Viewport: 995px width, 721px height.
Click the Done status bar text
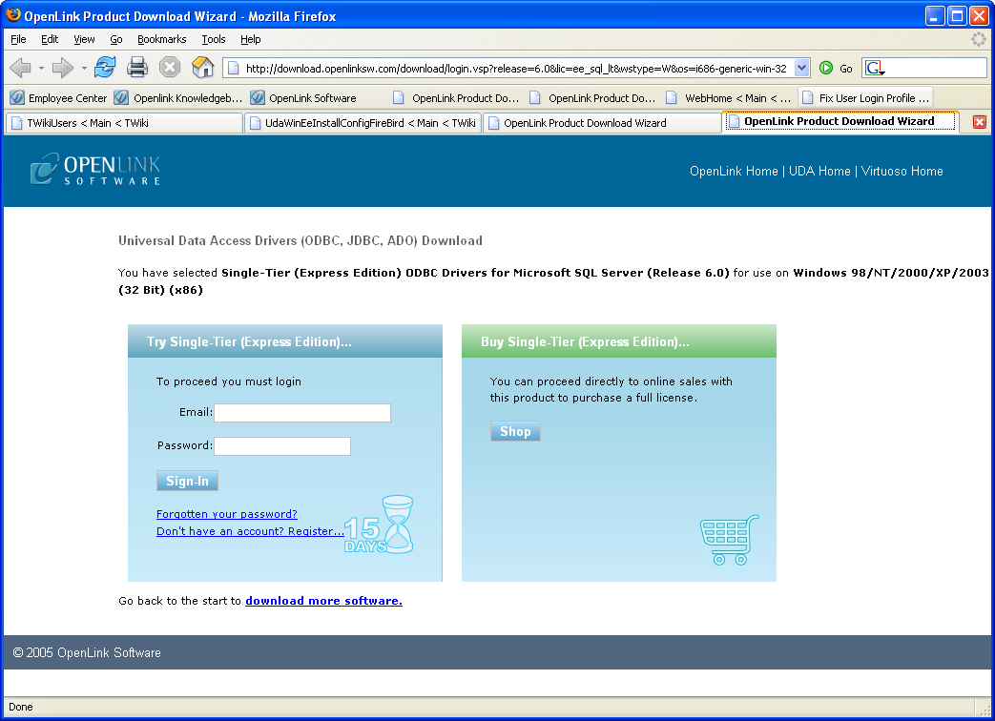tap(21, 707)
